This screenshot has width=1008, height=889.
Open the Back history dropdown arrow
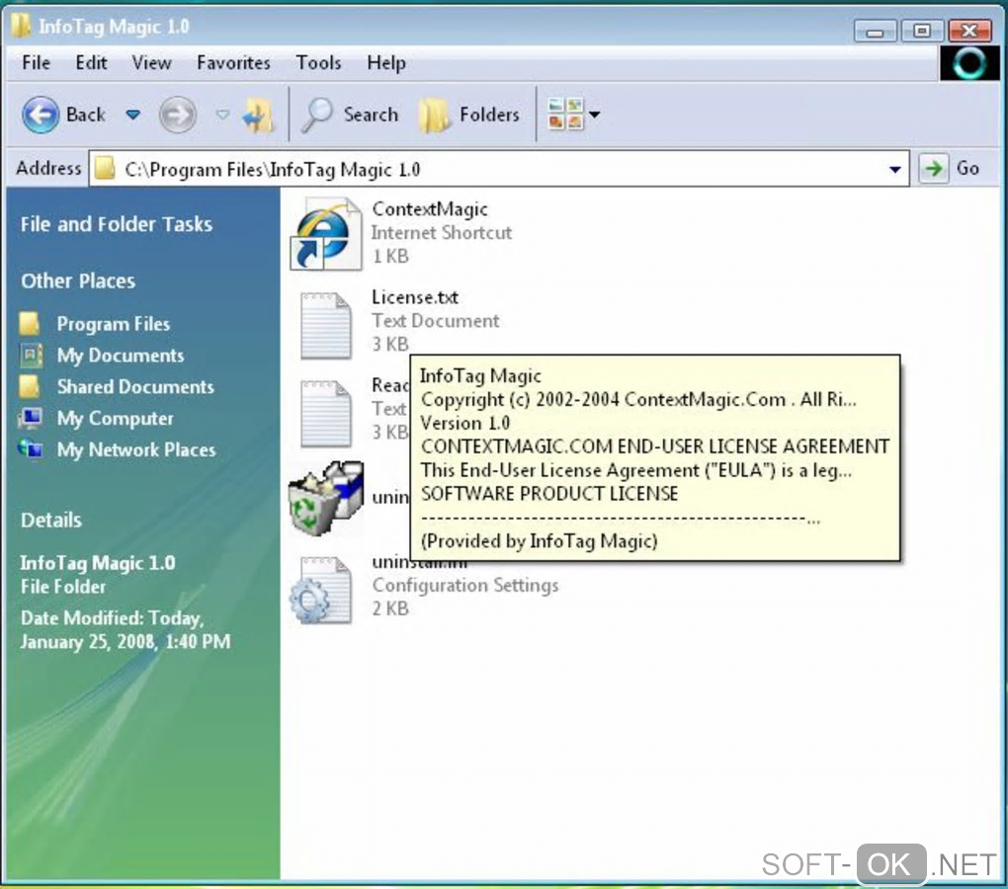132,115
